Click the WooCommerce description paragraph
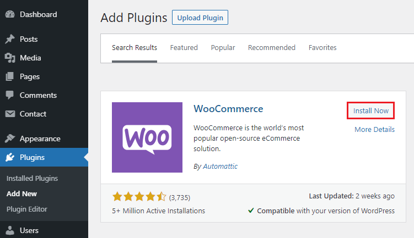Viewport: 414px width, 238px height. (x=249, y=138)
